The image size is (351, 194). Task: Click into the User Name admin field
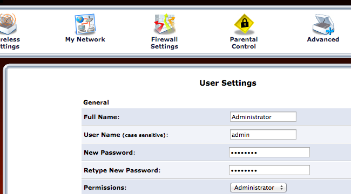[263, 135]
